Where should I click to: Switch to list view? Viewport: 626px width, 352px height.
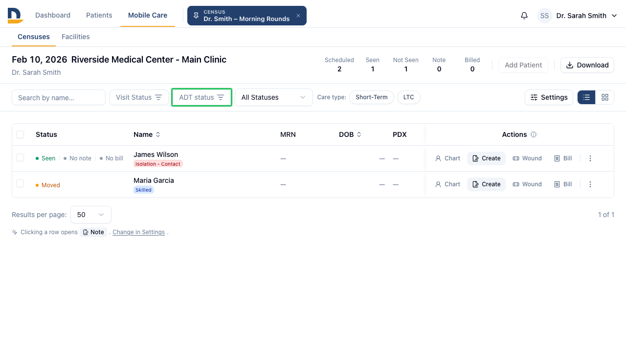(x=586, y=97)
